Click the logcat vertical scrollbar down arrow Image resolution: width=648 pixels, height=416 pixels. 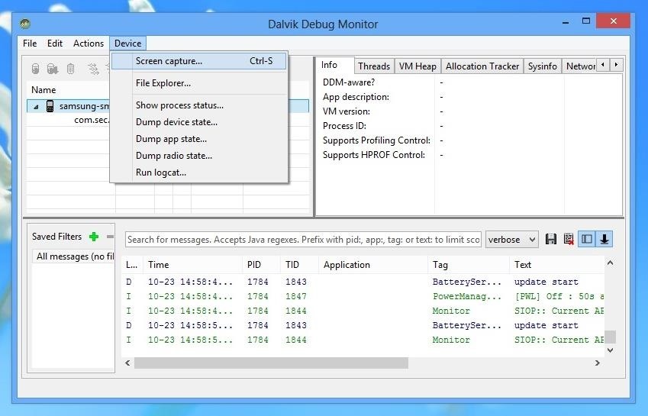click(x=610, y=350)
